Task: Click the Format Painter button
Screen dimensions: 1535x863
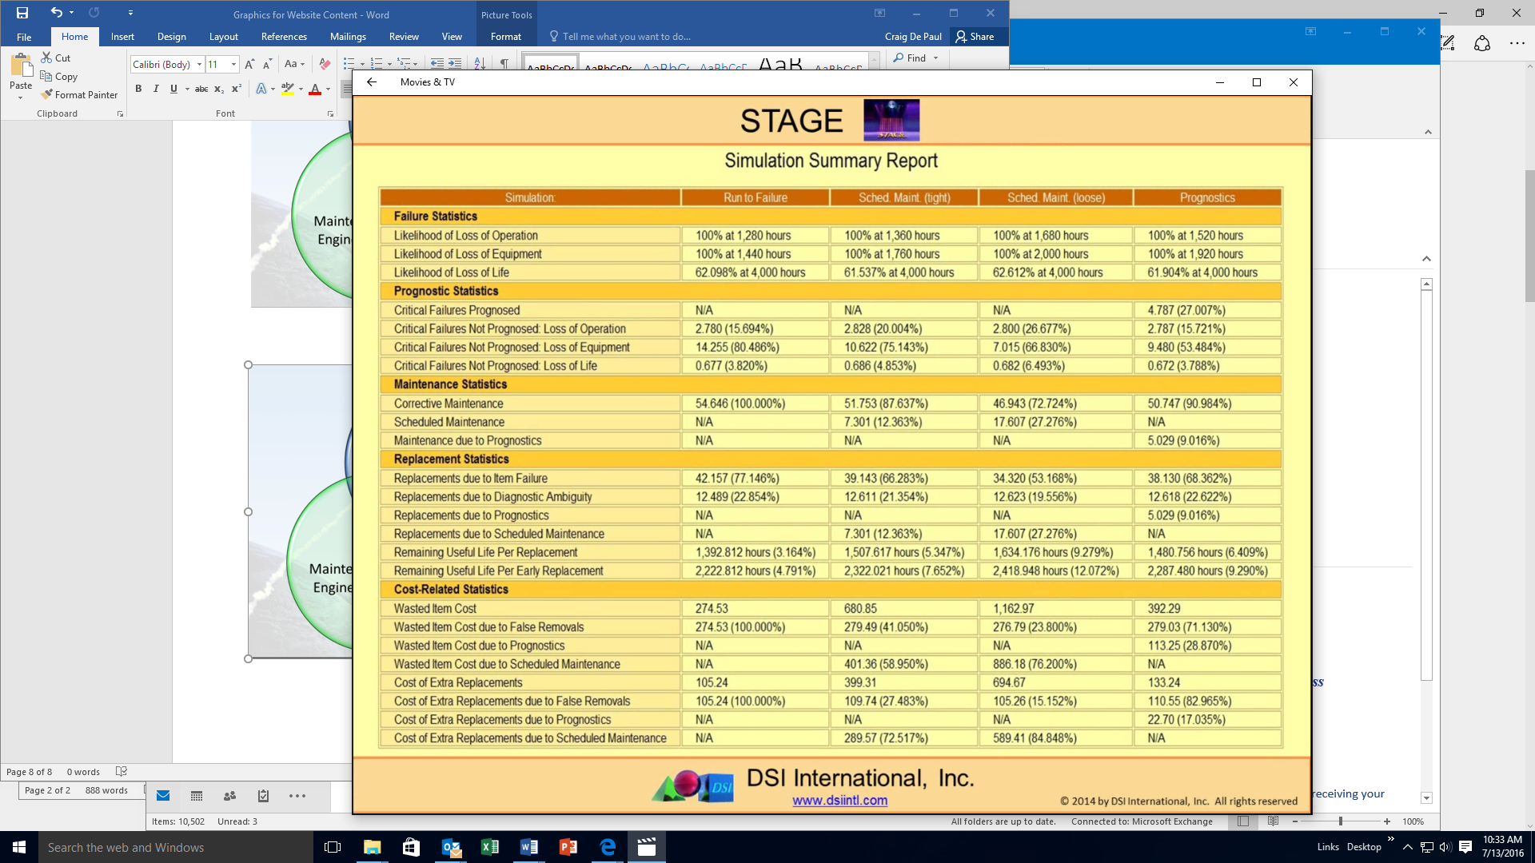Action: tap(79, 94)
